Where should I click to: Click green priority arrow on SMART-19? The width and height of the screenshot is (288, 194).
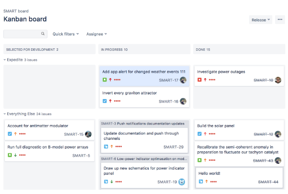pos(112,182)
